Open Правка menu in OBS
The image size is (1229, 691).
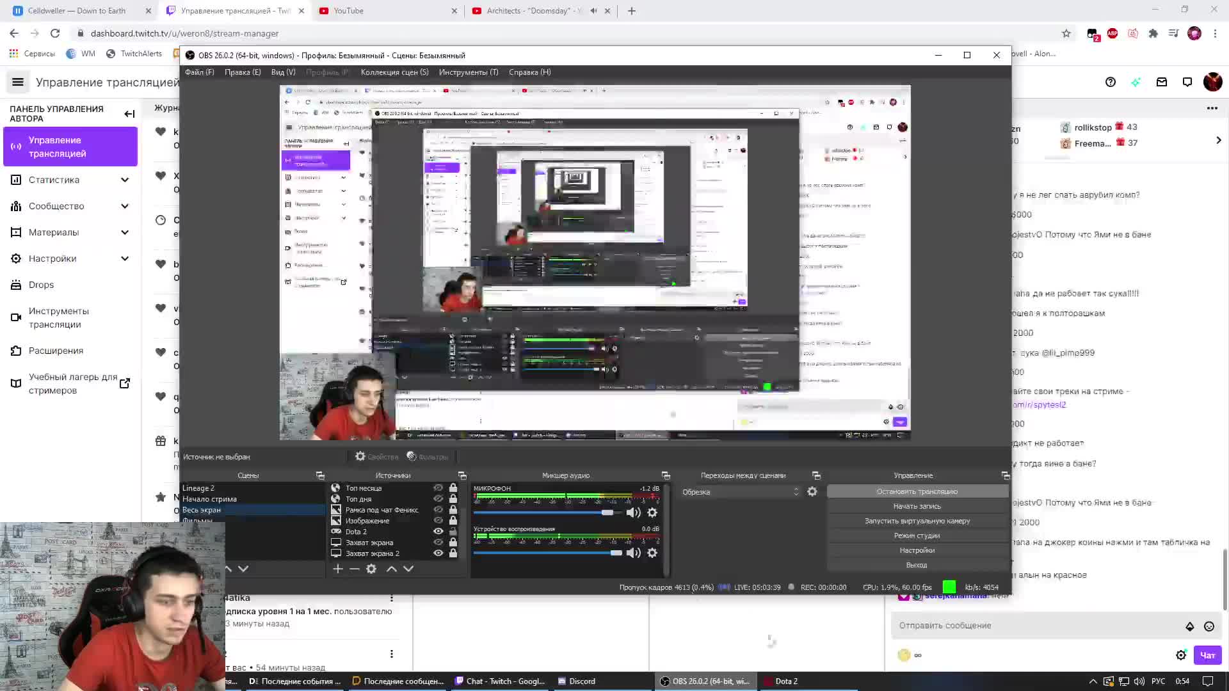[243, 72]
